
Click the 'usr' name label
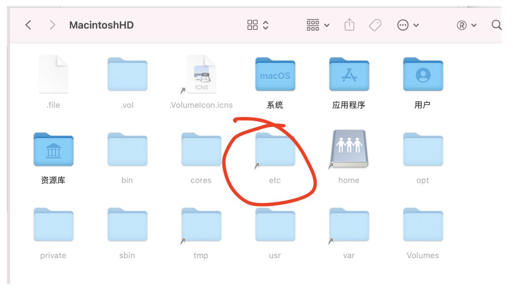(275, 256)
